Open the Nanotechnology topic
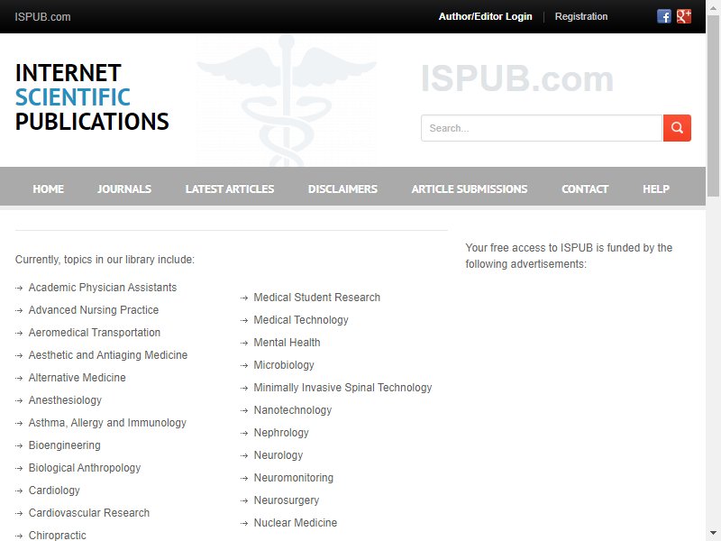 292,410
